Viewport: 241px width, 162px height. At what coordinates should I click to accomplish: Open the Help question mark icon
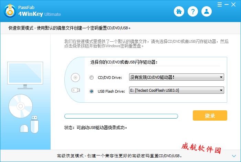point(193,11)
